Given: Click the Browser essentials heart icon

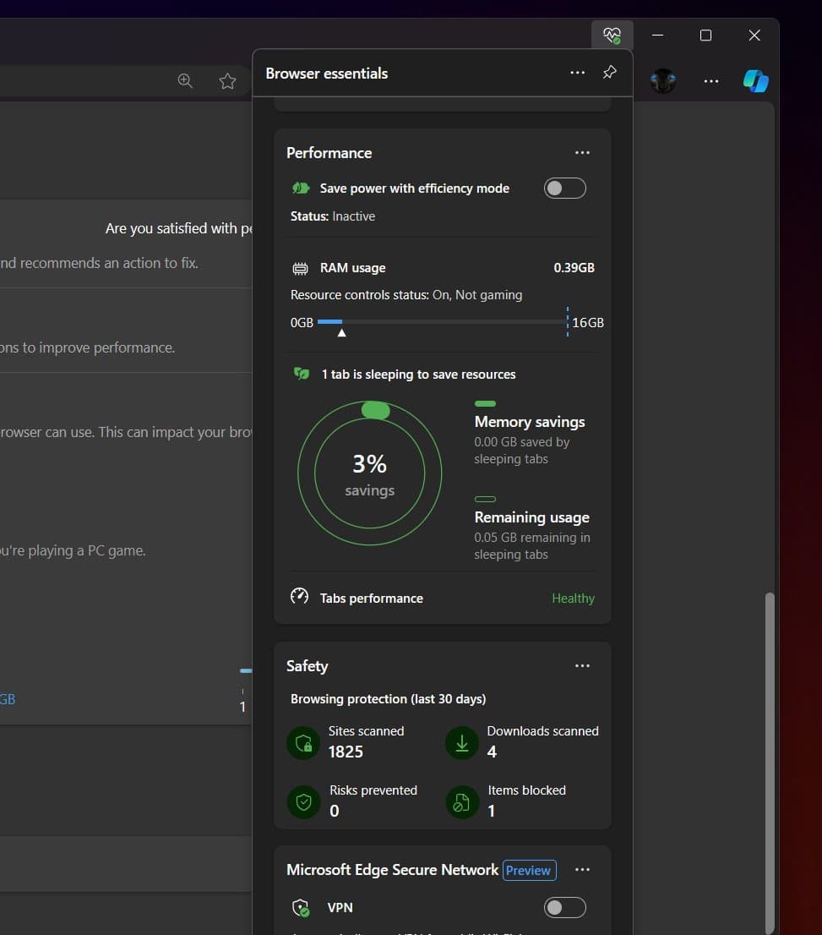Looking at the screenshot, I should [x=612, y=36].
